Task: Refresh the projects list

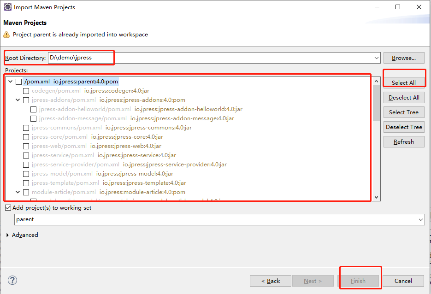Action: point(404,142)
